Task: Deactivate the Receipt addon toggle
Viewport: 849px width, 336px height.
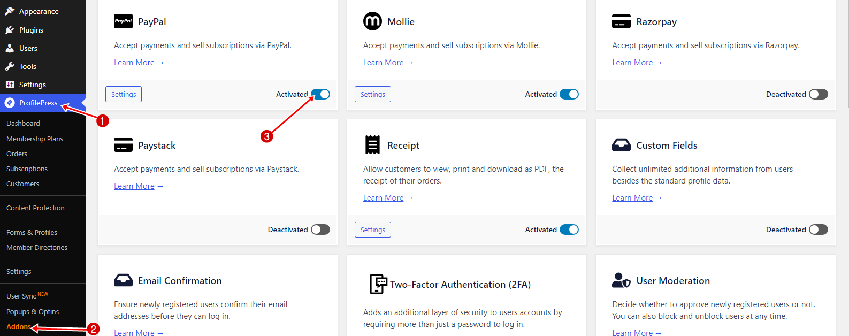Action: click(x=569, y=230)
